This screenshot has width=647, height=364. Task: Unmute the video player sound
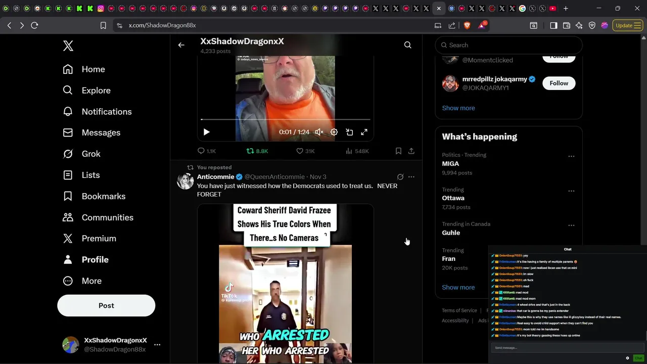coord(319,132)
